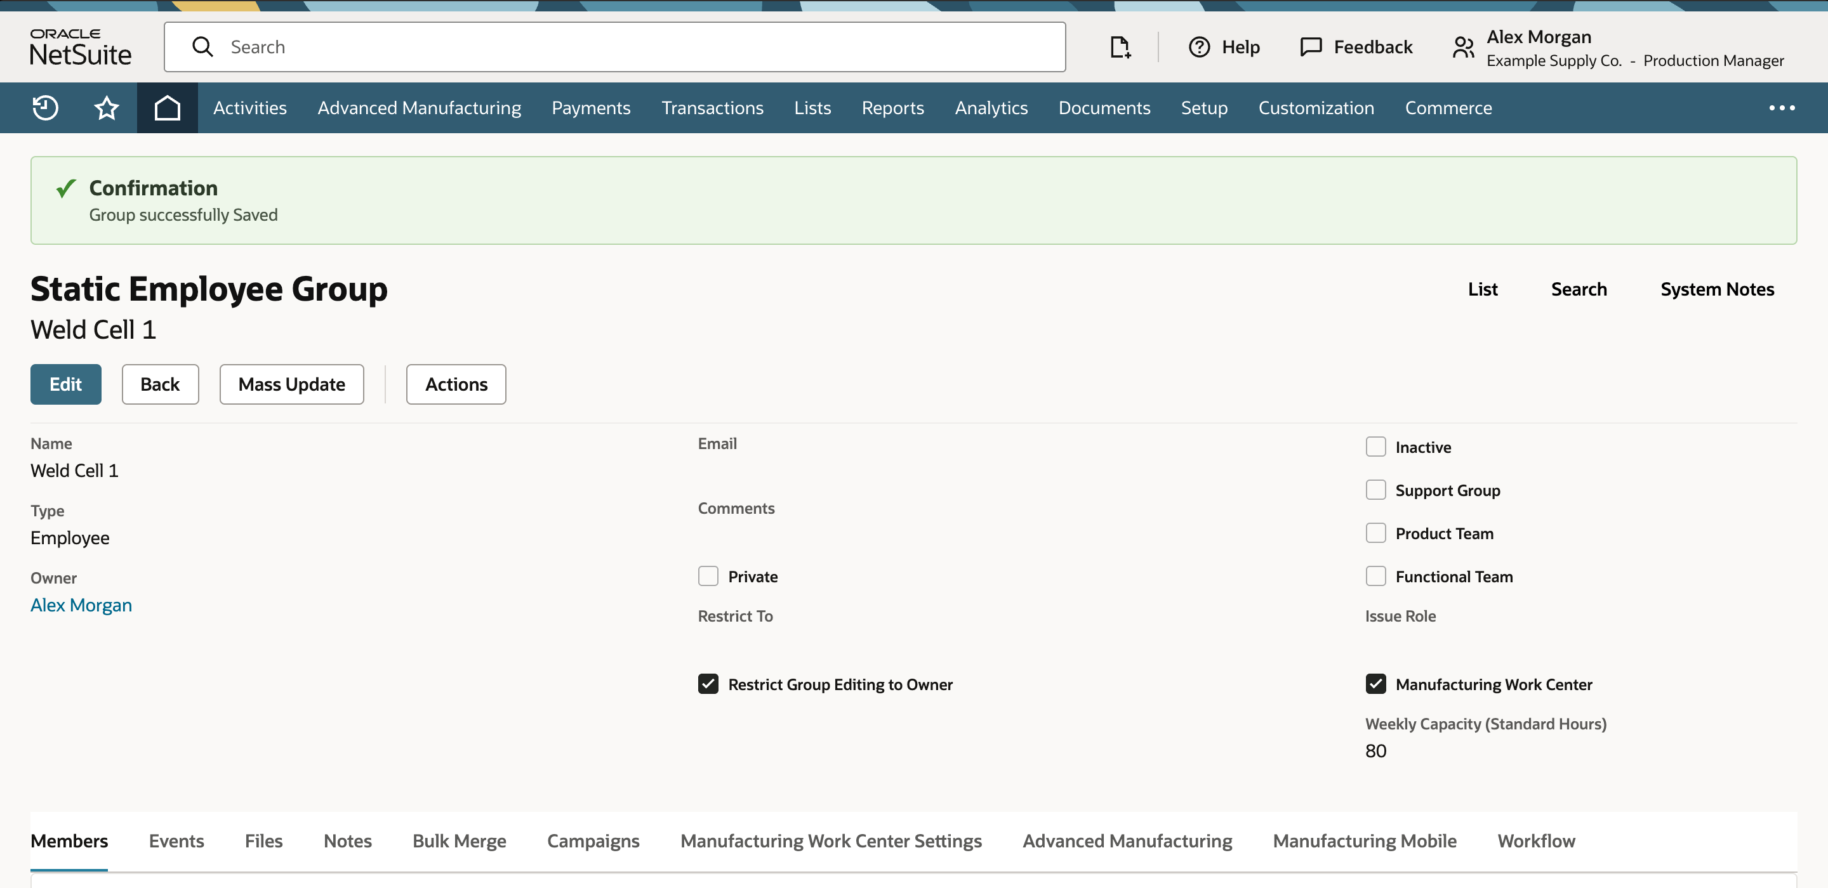
Task: Click the Mass Update button
Action: pyautogui.click(x=292, y=384)
